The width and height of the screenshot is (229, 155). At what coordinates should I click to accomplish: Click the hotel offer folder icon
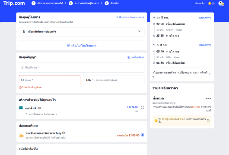[21, 136]
